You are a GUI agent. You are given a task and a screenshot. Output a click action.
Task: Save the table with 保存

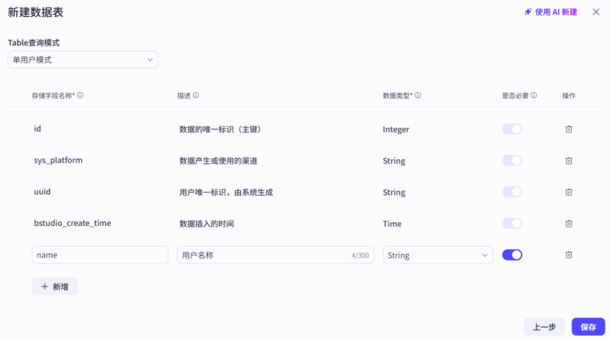[588, 327]
